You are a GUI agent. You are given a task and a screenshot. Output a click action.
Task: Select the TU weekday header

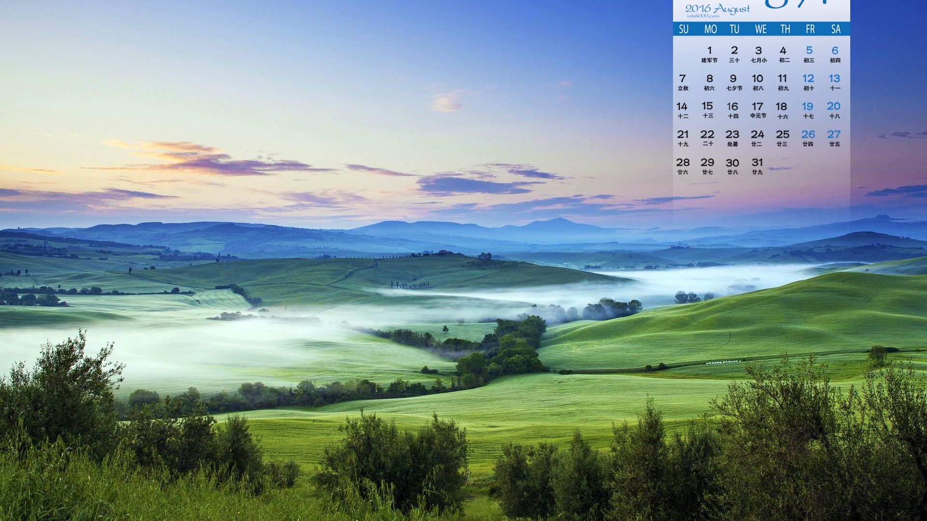[x=734, y=29]
